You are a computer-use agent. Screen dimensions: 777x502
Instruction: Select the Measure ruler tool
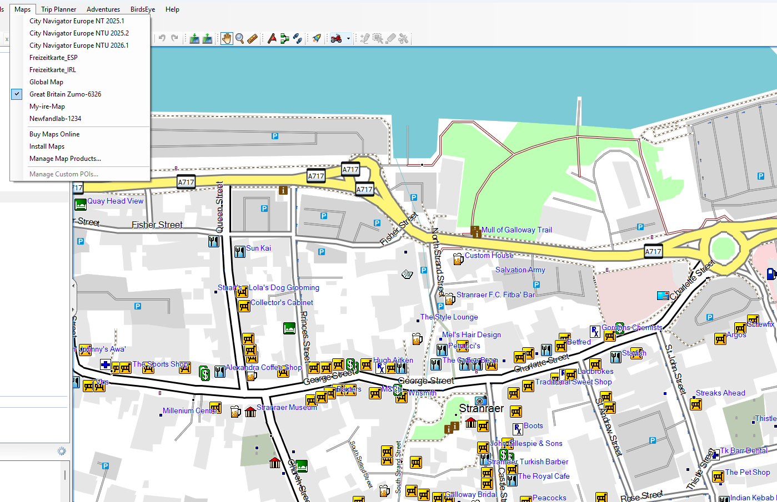pyautogui.click(x=253, y=38)
